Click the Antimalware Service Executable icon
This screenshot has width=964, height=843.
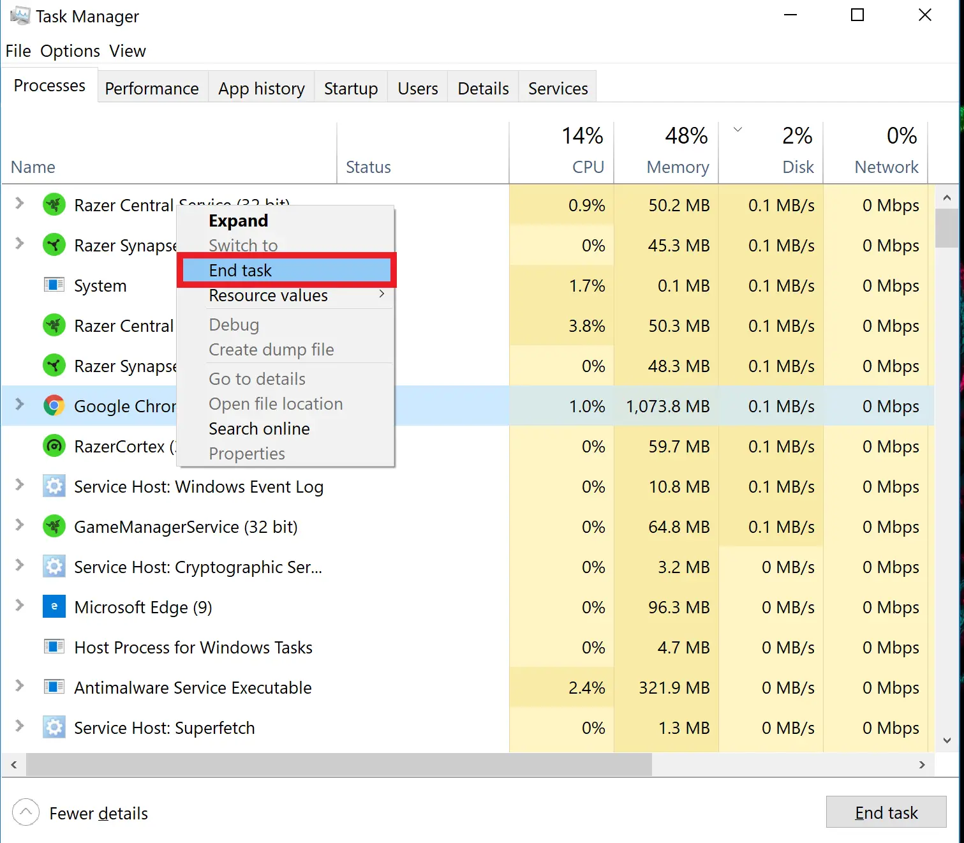54,687
